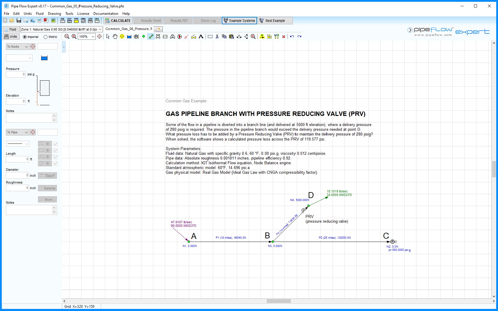Click the pressure reducing valve symbol on pipe P3
Image resolution: width=498 pixels, height=311 pixels.
coord(303,210)
